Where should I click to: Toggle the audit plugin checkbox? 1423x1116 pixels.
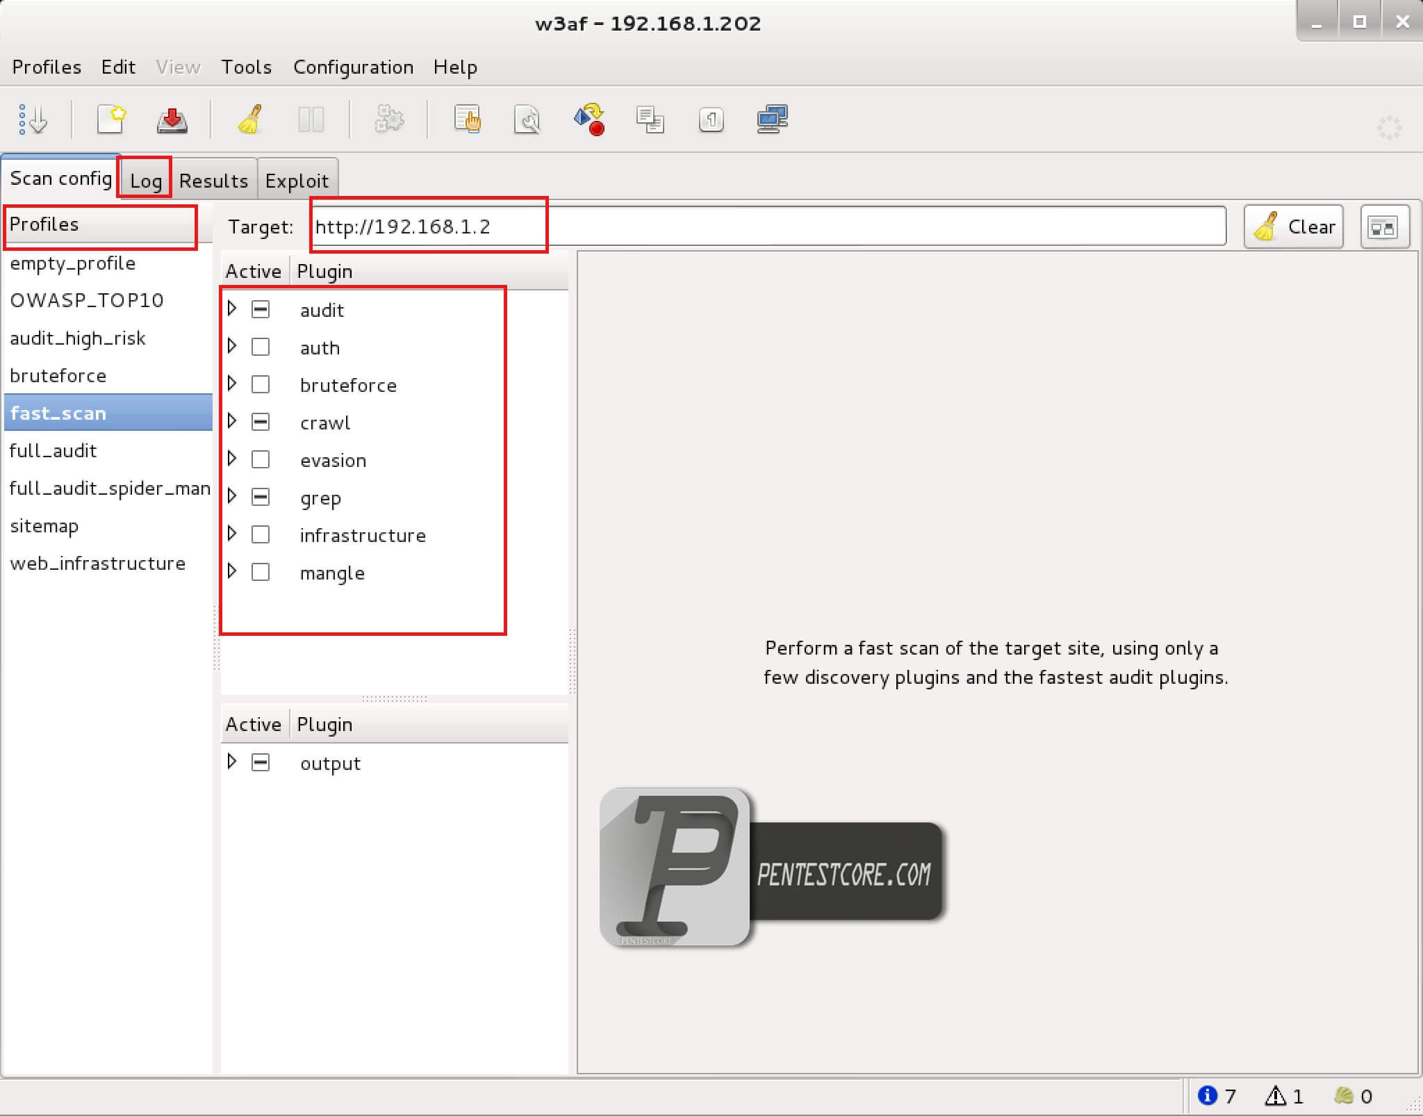click(x=261, y=309)
